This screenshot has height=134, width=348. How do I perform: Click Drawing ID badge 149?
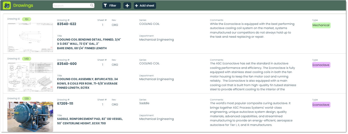click(27, 59)
